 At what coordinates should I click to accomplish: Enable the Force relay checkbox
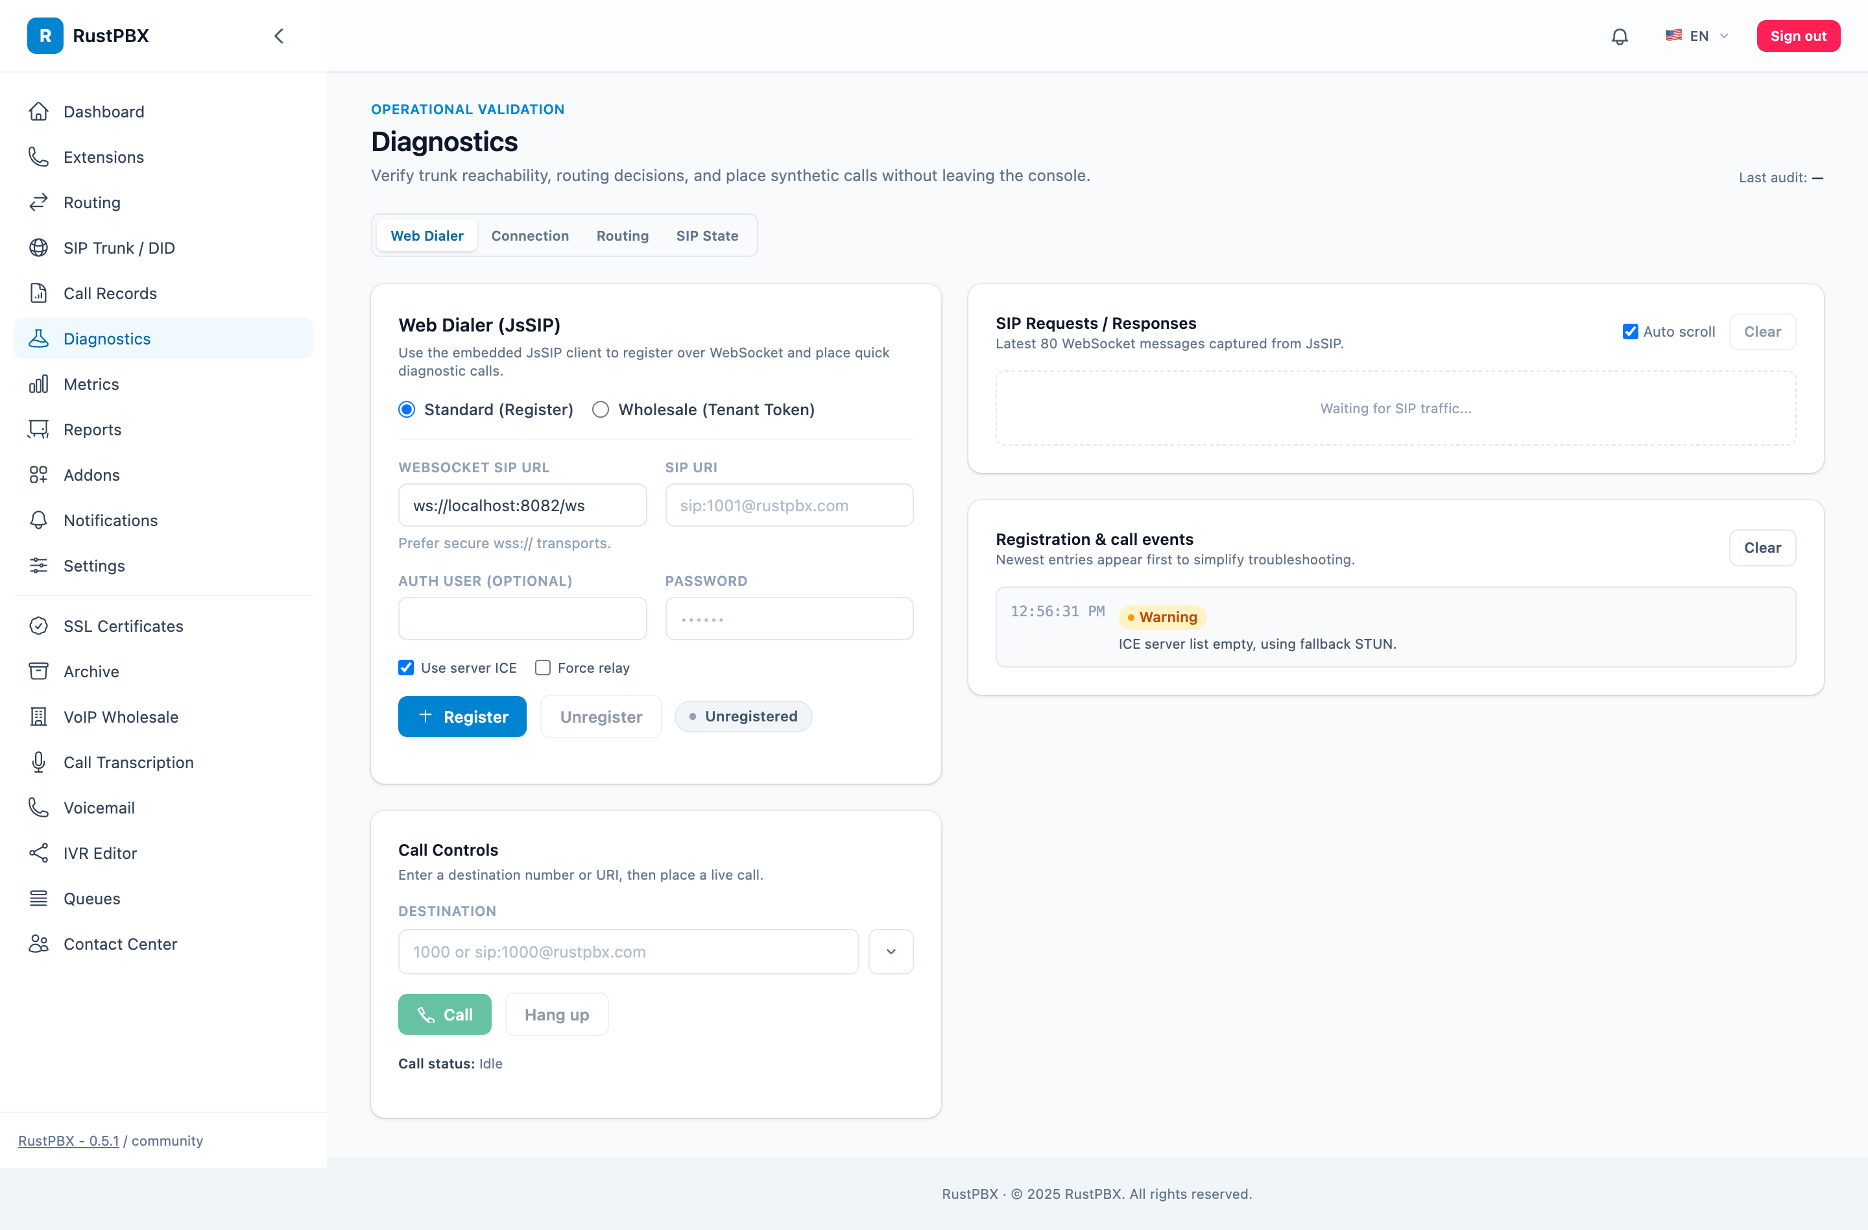(x=543, y=668)
